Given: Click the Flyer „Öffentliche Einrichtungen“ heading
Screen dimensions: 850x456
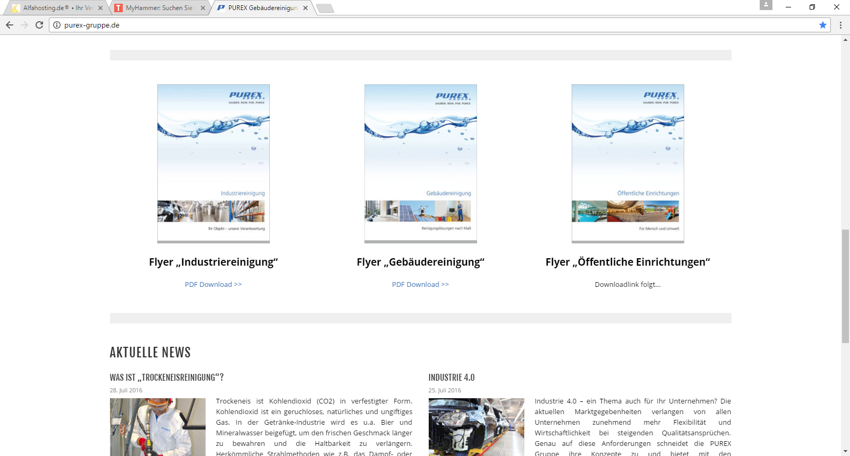Looking at the screenshot, I should [x=628, y=262].
